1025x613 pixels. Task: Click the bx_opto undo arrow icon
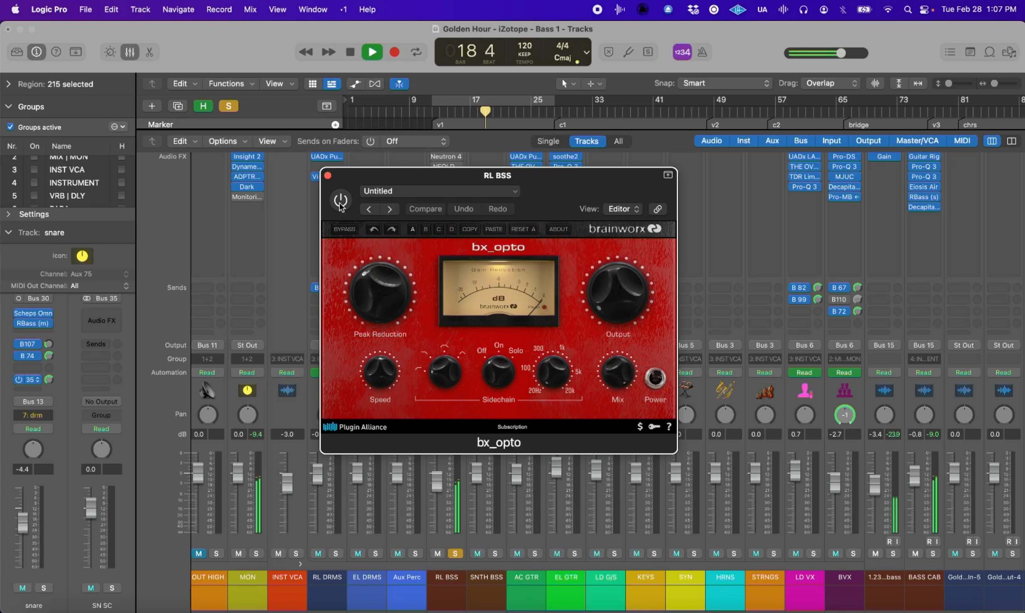point(373,229)
